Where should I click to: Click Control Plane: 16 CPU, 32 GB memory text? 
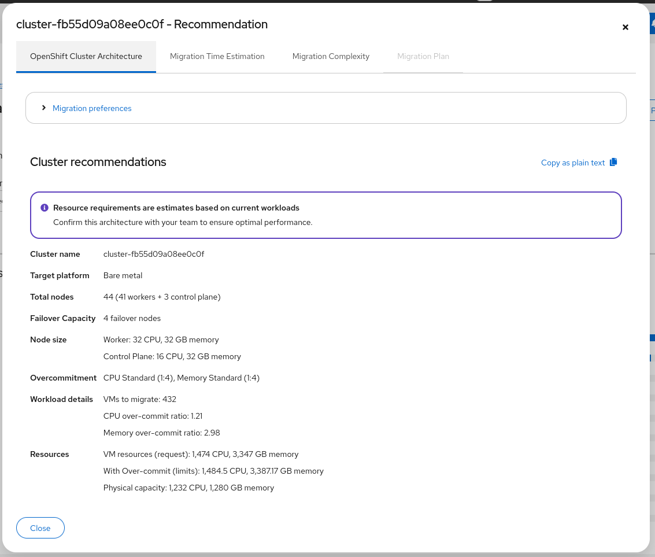172,356
